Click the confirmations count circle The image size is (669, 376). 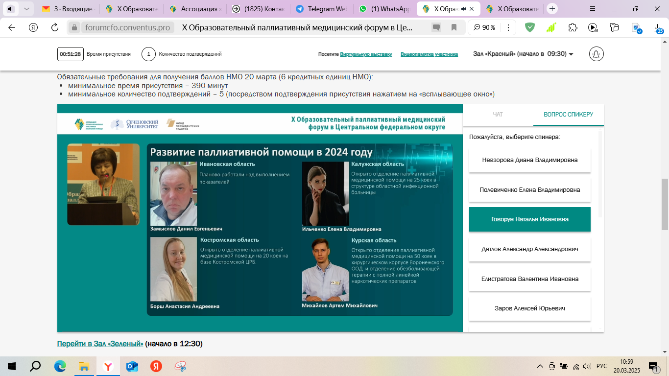tap(148, 54)
